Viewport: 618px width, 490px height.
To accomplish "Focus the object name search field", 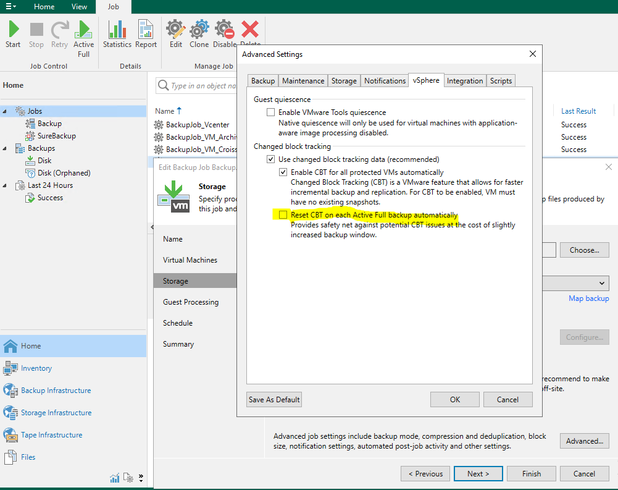I will click(196, 86).
